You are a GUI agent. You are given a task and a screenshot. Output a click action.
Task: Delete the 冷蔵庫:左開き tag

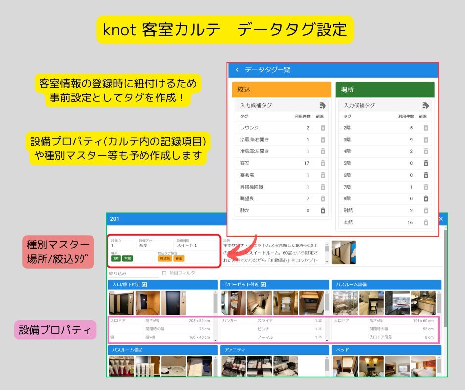point(323,151)
